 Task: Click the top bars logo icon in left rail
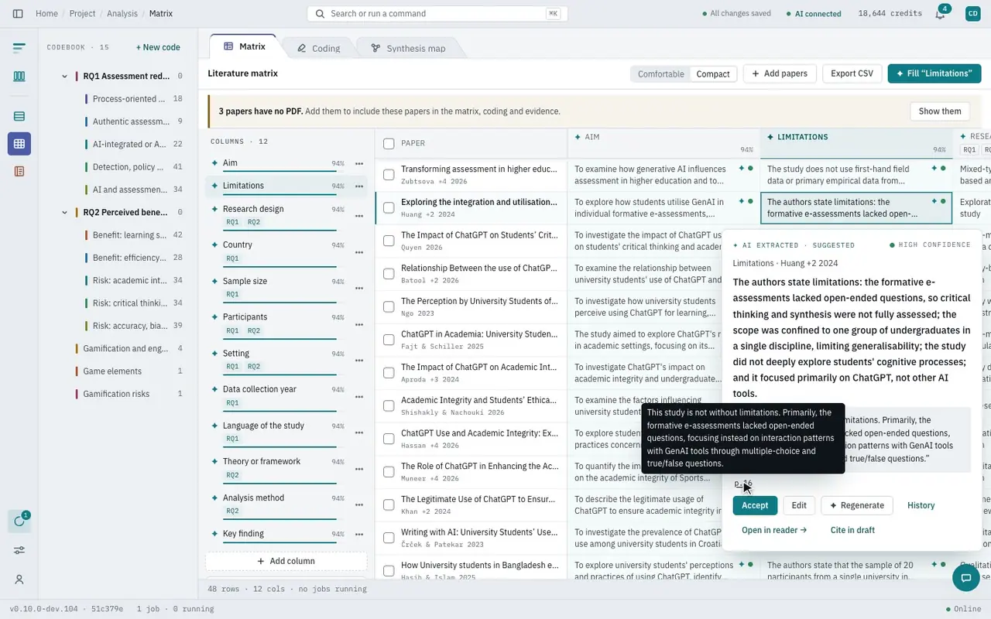(x=19, y=48)
